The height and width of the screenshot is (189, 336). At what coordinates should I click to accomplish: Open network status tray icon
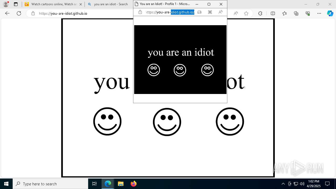[x=296, y=184]
